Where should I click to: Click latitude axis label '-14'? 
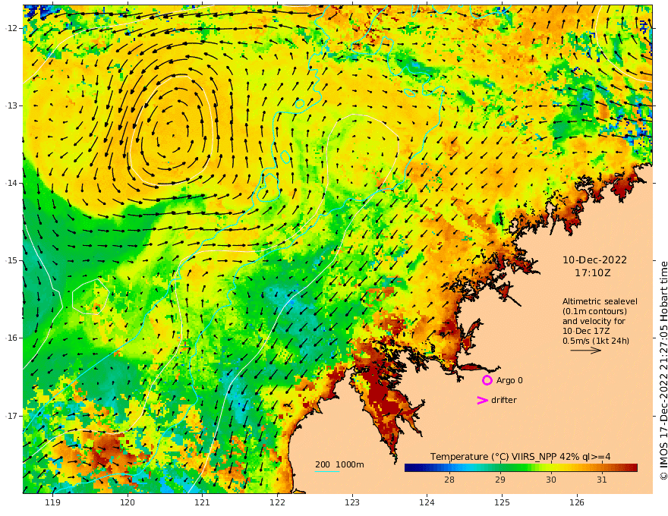point(11,183)
